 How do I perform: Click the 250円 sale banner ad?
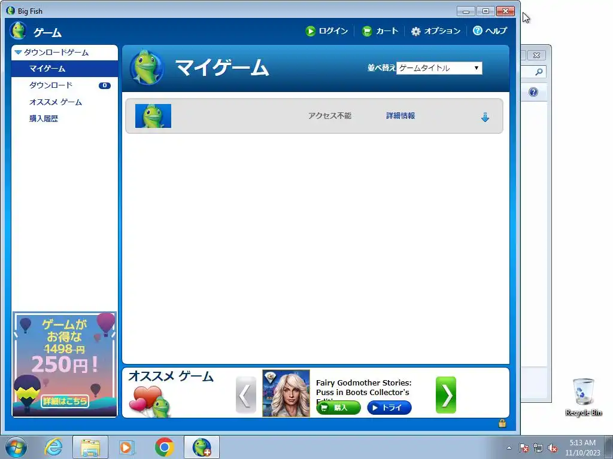(65, 364)
